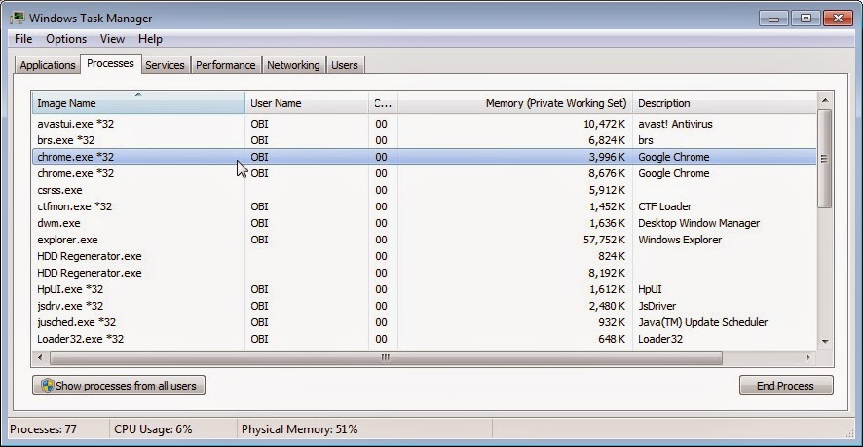The height and width of the screenshot is (447, 863).
Task: Click the 57,752 K memory value
Action: pos(604,240)
